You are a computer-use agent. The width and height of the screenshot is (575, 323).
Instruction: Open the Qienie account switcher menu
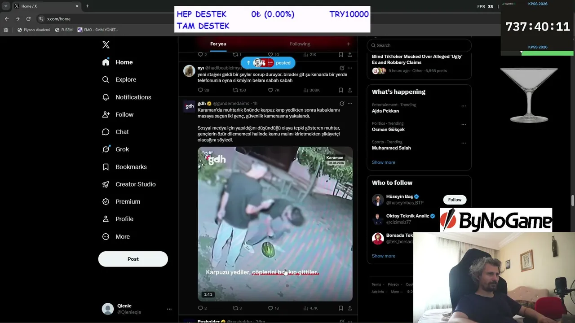(x=137, y=309)
